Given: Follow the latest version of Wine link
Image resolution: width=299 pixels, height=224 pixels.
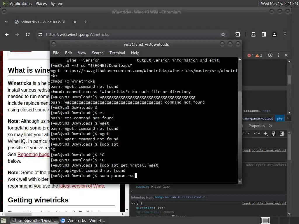Looking at the screenshot, I should (82, 186).
